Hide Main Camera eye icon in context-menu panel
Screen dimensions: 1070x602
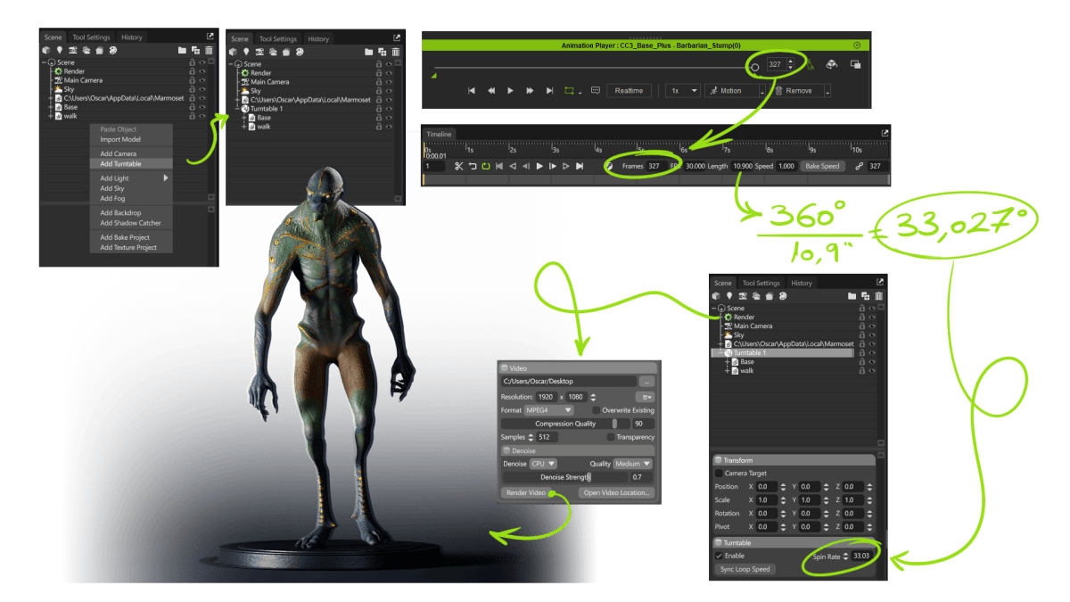[x=202, y=80]
